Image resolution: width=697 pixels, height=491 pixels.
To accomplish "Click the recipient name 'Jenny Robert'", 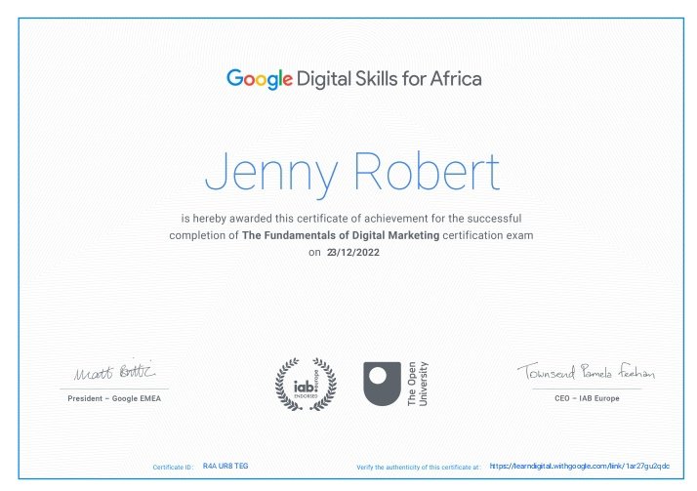I will [x=352, y=174].
